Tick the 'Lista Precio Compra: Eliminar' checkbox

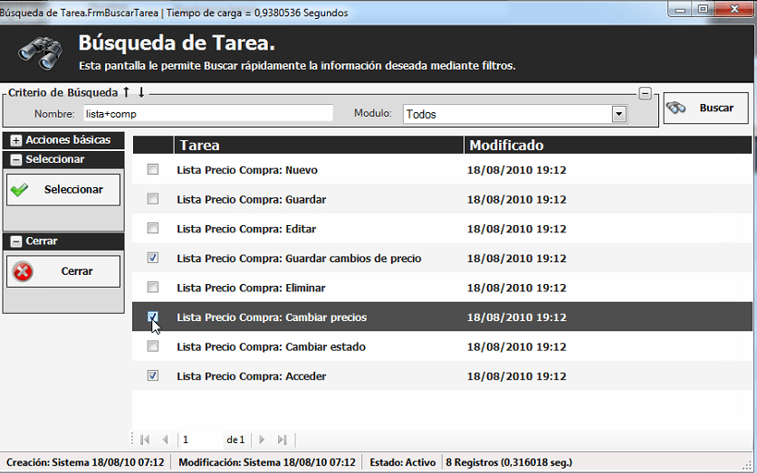click(x=153, y=288)
